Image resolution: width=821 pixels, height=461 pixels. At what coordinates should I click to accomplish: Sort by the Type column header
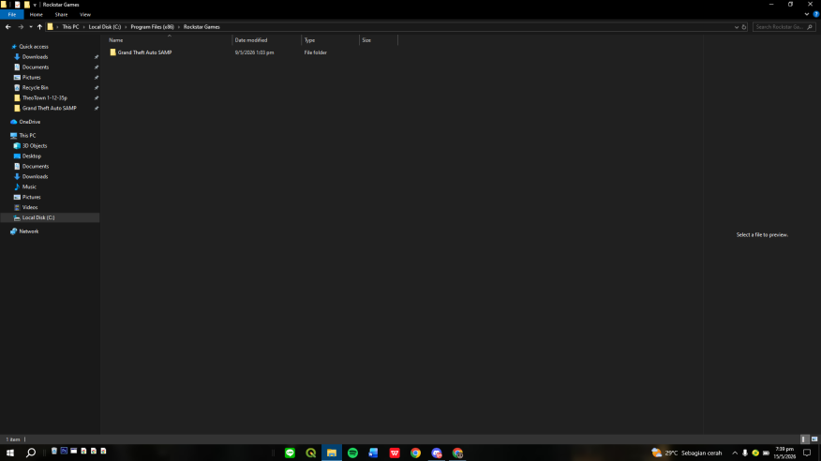click(x=331, y=40)
